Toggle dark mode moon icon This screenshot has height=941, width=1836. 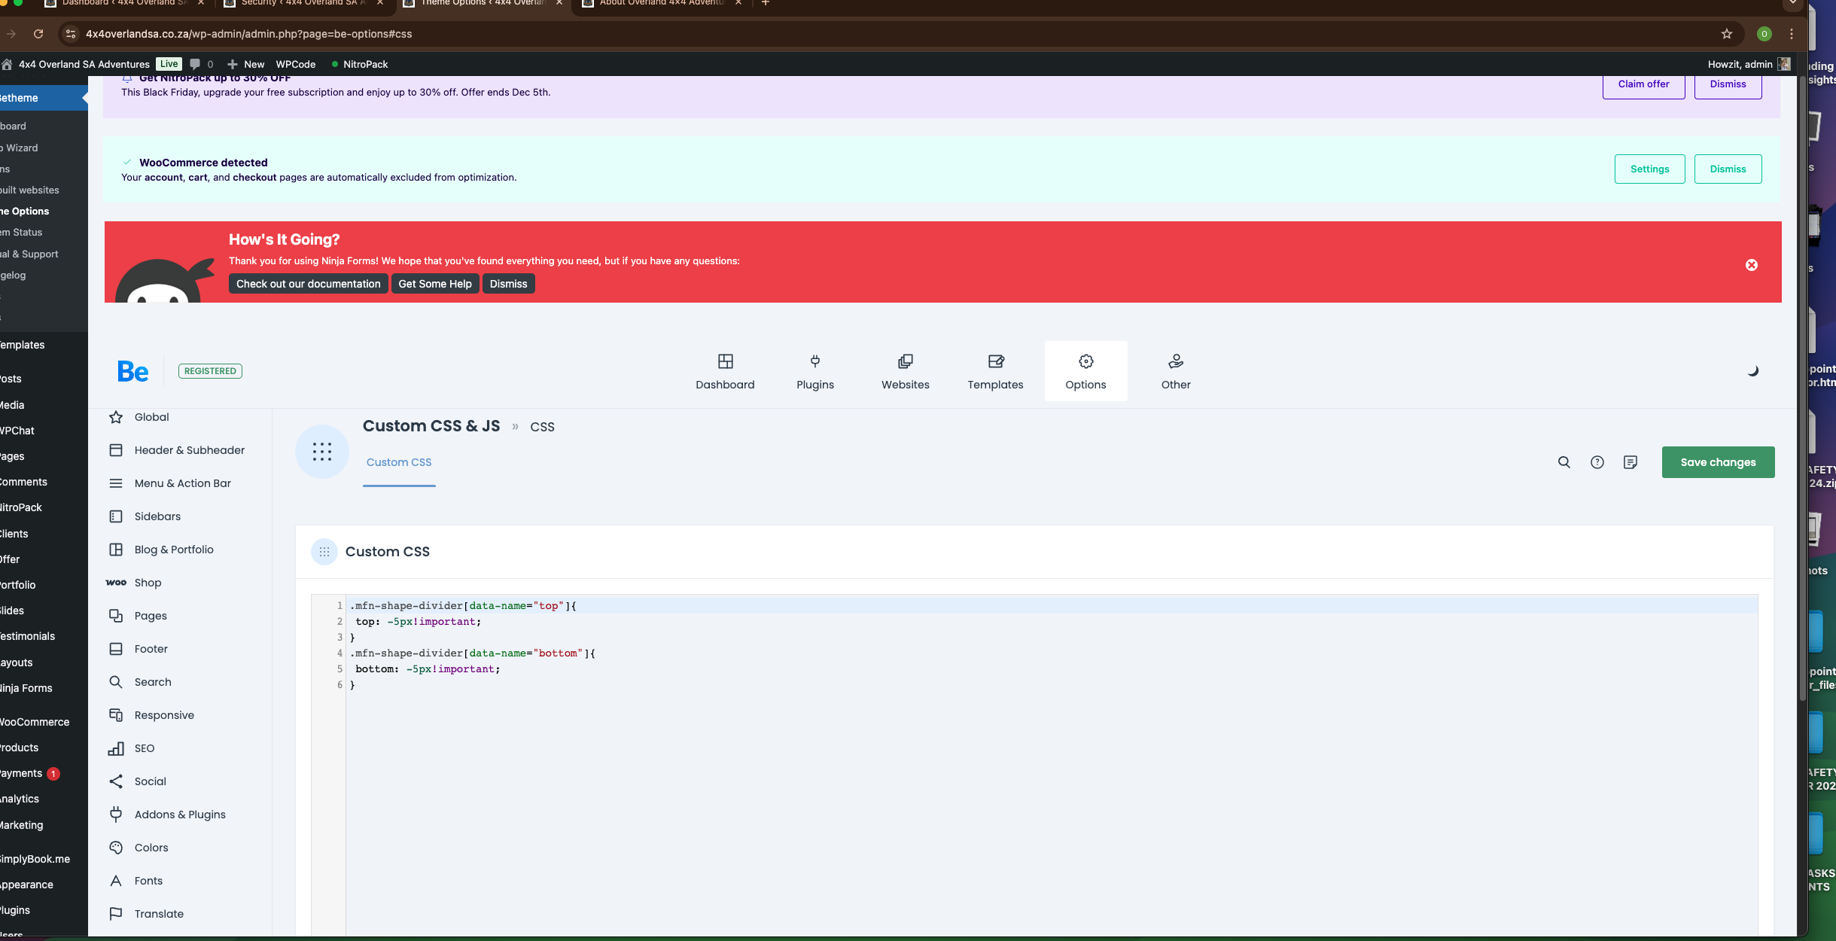(x=1752, y=370)
